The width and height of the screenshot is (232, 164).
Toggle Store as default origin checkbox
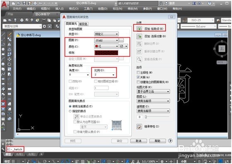tap(75, 131)
